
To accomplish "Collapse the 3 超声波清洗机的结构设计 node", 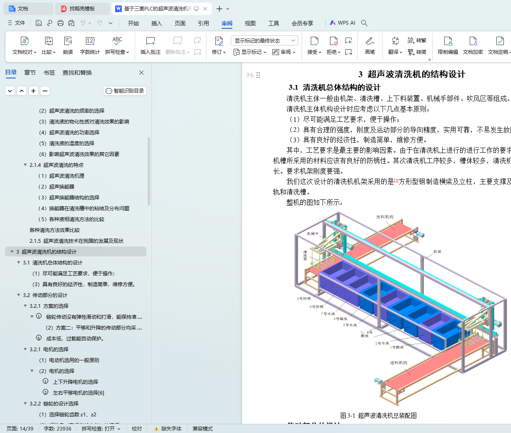I will [x=12, y=252].
